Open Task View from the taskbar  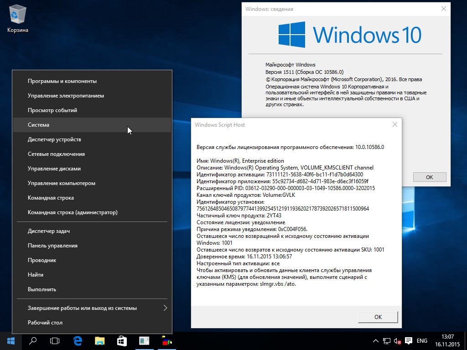(x=55, y=341)
